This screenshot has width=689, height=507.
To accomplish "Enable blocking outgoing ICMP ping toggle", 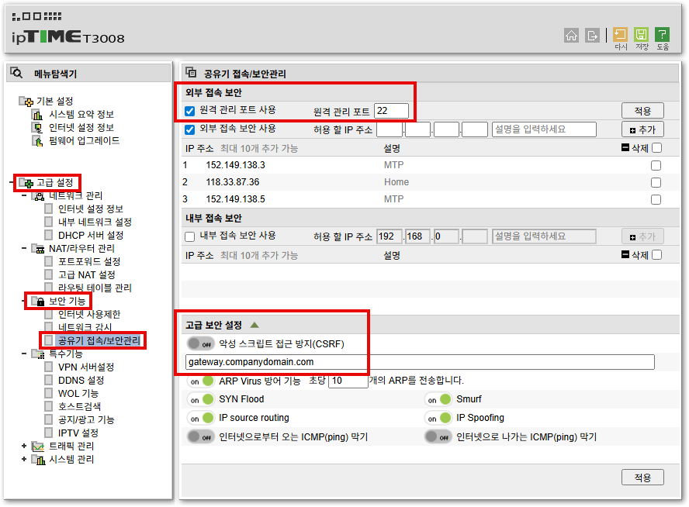I will (x=438, y=437).
